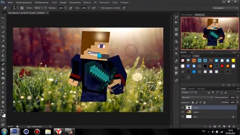
Task: Select layer Слой 1 in Layers panel
Action: tap(209, 112)
